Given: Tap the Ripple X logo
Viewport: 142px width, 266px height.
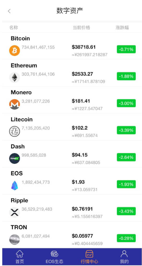Looking at the screenshot, I should (14, 212).
